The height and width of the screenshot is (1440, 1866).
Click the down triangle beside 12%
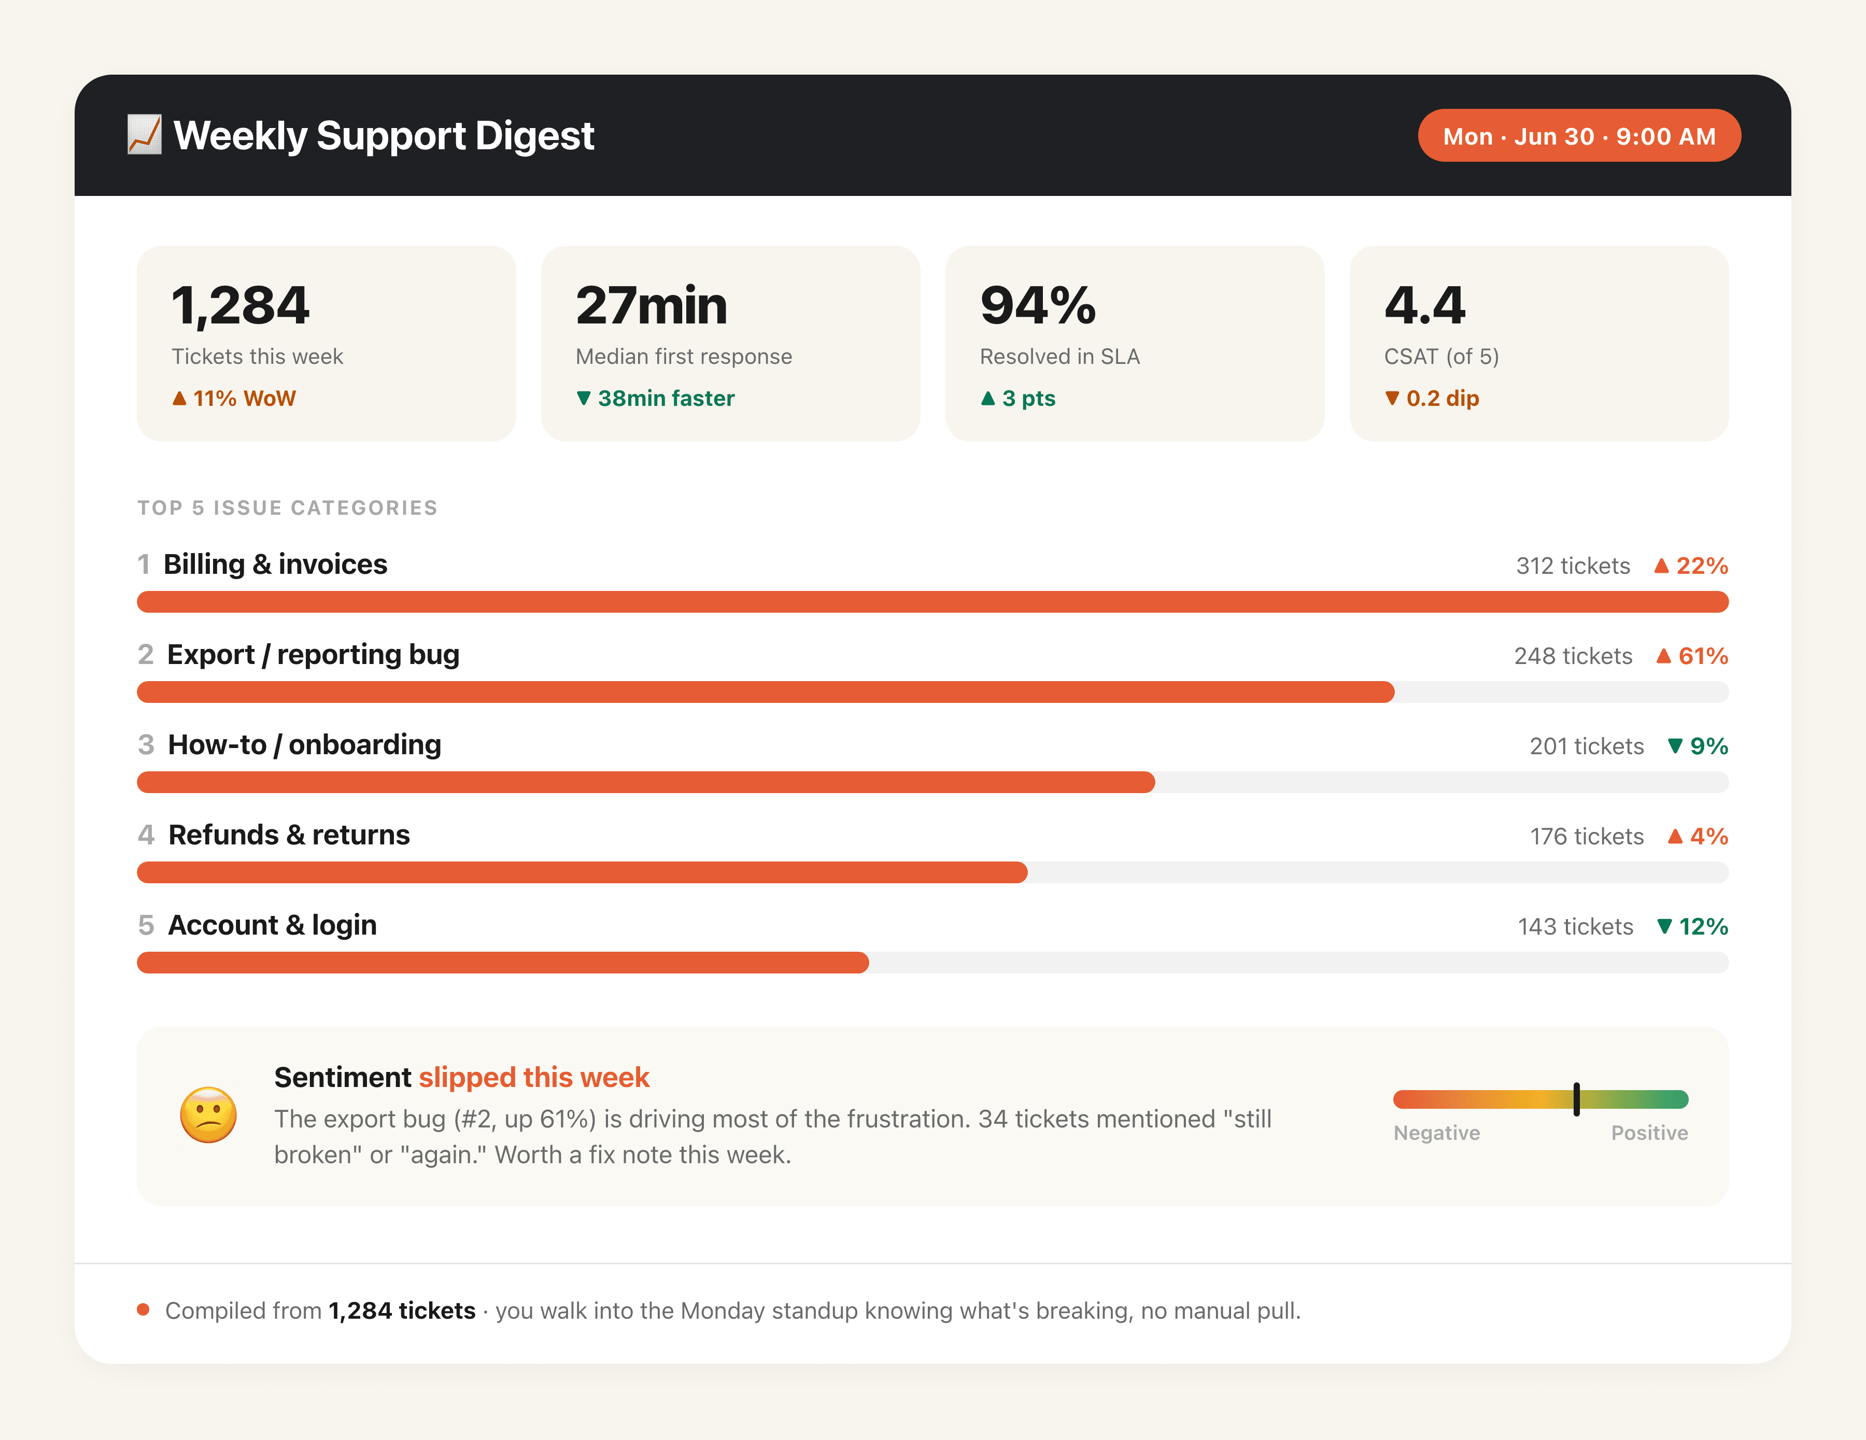click(x=1664, y=926)
